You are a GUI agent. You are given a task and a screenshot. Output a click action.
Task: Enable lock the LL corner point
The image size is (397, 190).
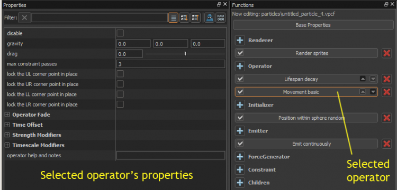(x=120, y=94)
